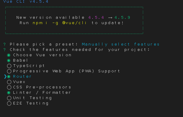Click the magenta 4.5.4 version number
The width and height of the screenshot is (183, 117).
pyautogui.click(x=96, y=18)
